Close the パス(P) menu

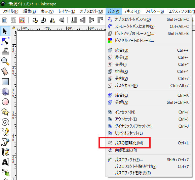point(113,11)
